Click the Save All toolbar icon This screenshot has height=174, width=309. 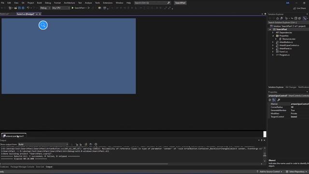[x=23, y=8]
